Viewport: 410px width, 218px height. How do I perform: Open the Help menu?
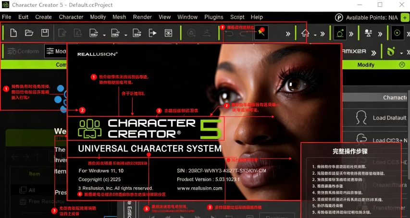point(257,17)
